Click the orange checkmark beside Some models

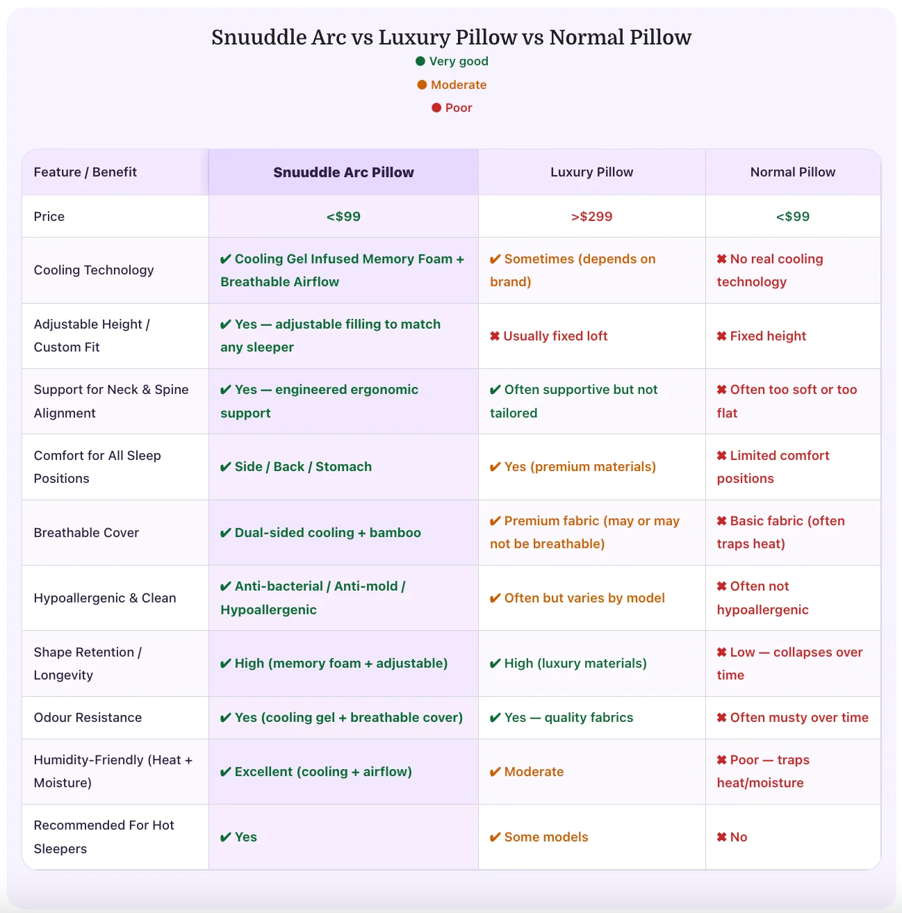pos(495,837)
